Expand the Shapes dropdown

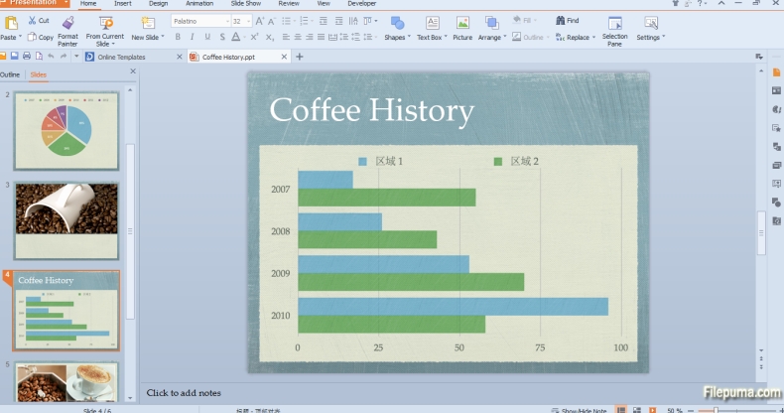[410, 38]
